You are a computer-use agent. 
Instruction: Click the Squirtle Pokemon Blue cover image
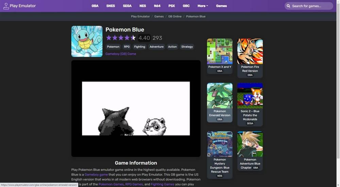click(x=87, y=41)
